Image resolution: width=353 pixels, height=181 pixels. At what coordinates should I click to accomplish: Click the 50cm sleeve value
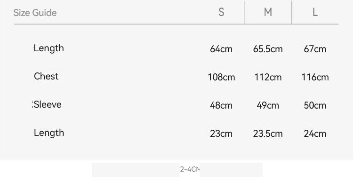pos(315,105)
